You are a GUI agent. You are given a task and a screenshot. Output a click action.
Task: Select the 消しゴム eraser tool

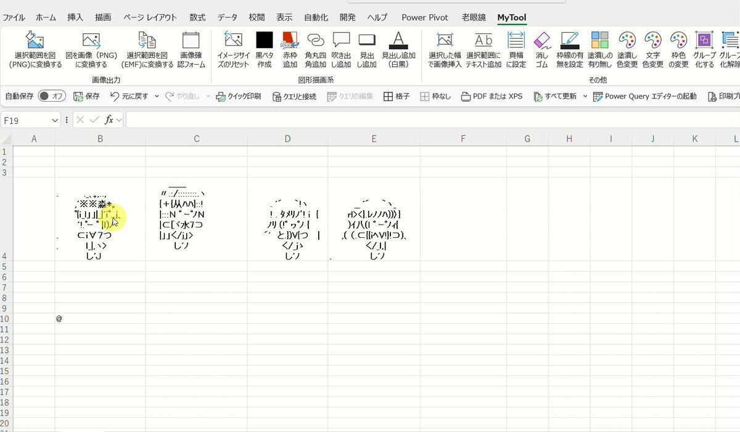541,41
